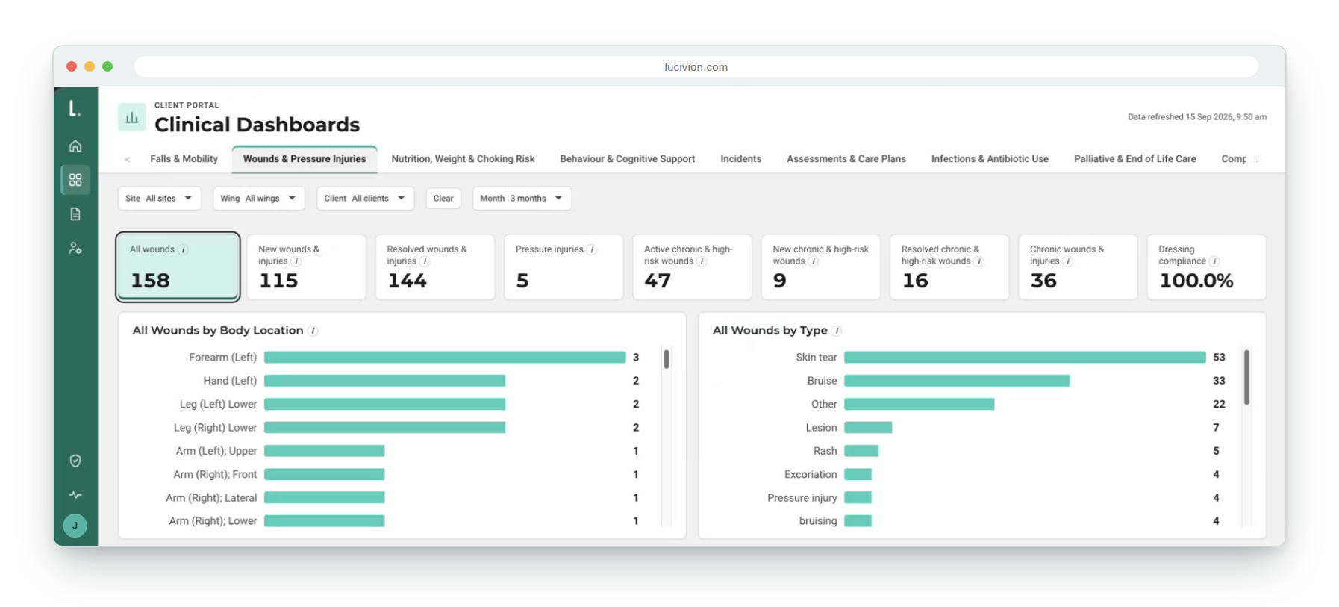Click the bar chart icon beside Clinical Dashboards
Image resolution: width=1339 pixels, height=607 pixels.
click(x=132, y=117)
